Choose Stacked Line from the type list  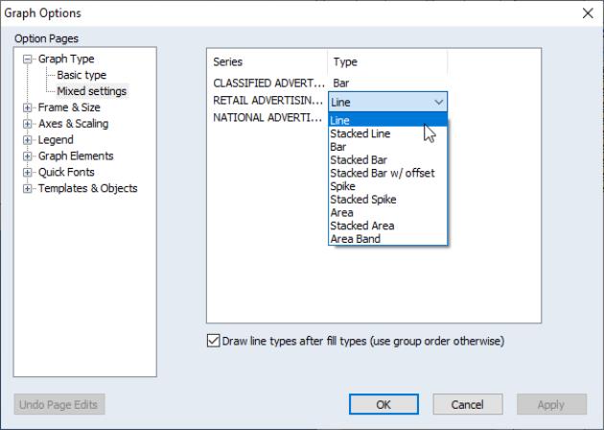pos(360,134)
